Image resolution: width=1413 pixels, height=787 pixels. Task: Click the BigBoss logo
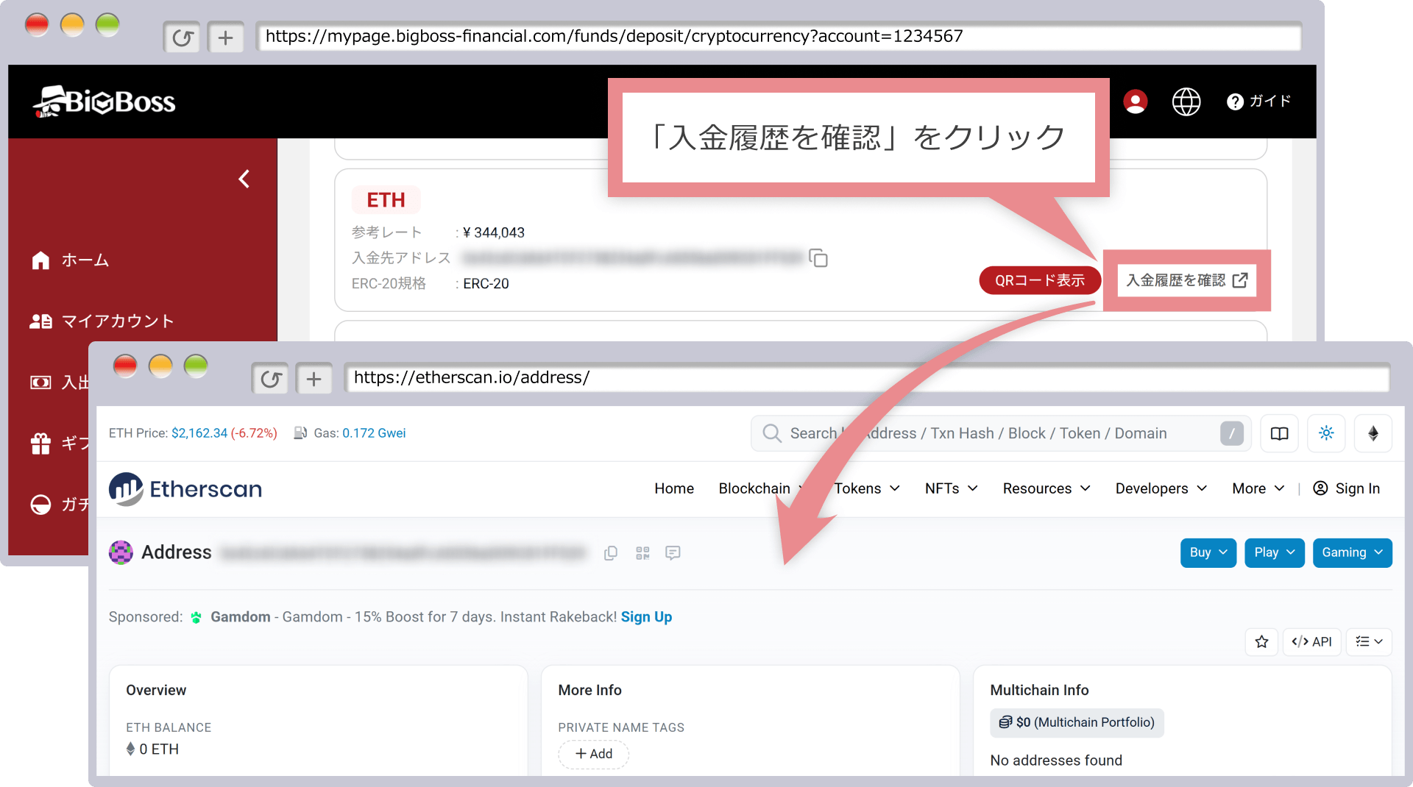104,102
